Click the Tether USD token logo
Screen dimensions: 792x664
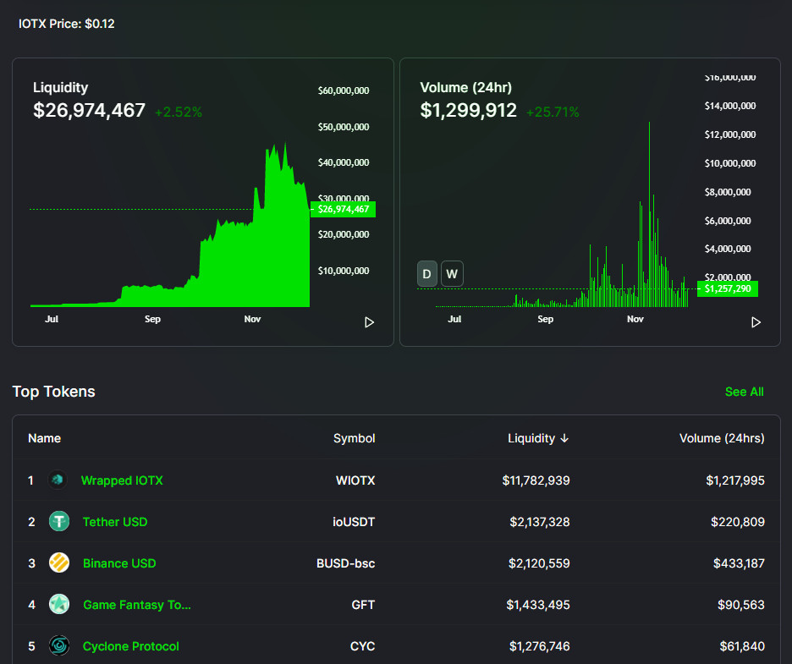click(59, 521)
